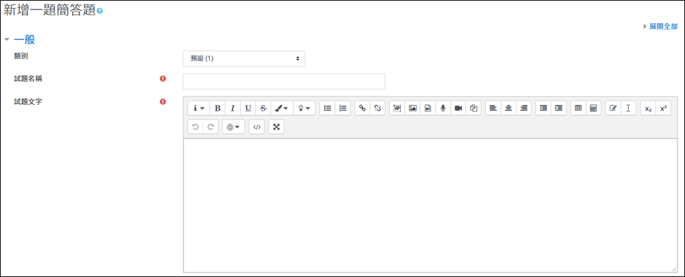Screen dimensions: 685x277
Task: Record audio with microphone icon
Action: pyautogui.click(x=443, y=108)
